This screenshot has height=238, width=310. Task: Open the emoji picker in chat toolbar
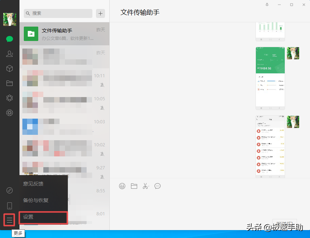[x=122, y=186]
